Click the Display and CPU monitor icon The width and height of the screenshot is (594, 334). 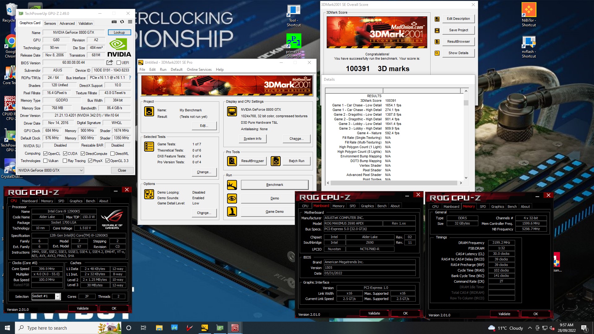point(232,111)
